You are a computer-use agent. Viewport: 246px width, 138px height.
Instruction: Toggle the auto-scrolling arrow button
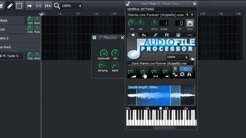pos(29,6)
